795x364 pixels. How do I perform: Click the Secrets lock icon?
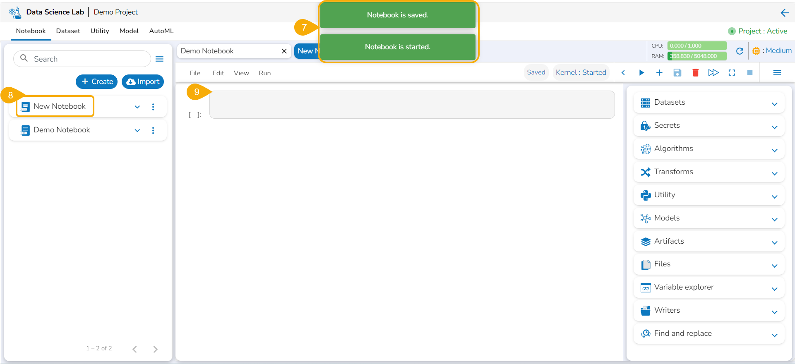(x=646, y=126)
